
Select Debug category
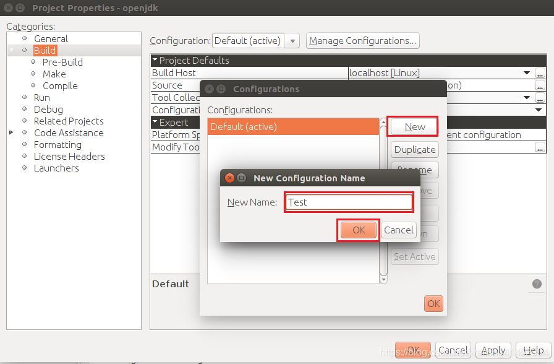[x=48, y=110]
